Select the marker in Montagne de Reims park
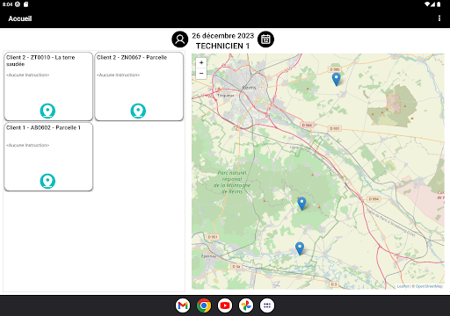The image size is (450, 316). (301, 204)
